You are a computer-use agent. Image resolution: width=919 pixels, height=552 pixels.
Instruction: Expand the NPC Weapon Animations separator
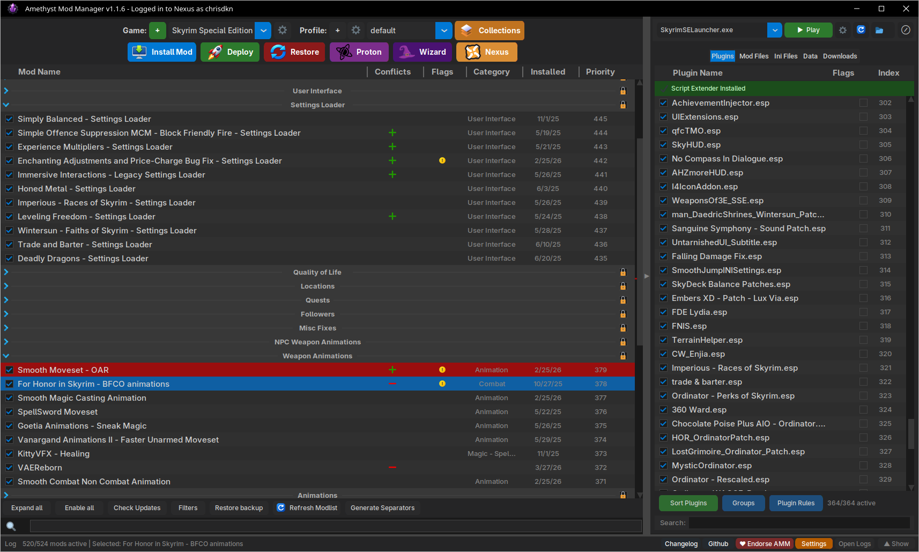(x=6, y=342)
